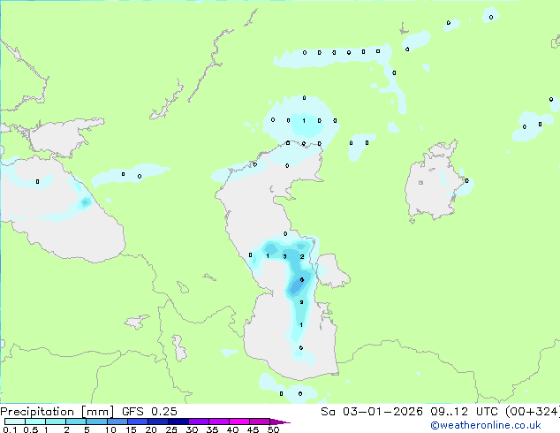Select the 35–40 mm legend color swatch
This screenshot has width=560, height=433.
219,422
